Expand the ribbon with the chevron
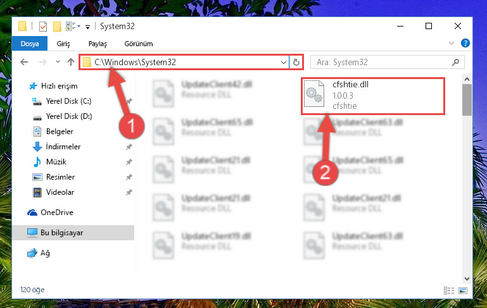487x308 pixels. click(452, 43)
